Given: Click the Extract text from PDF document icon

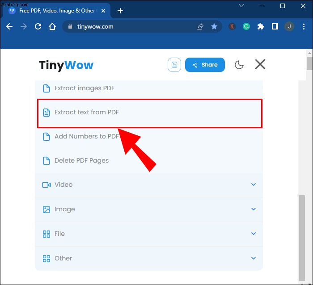Looking at the screenshot, I should (x=47, y=113).
